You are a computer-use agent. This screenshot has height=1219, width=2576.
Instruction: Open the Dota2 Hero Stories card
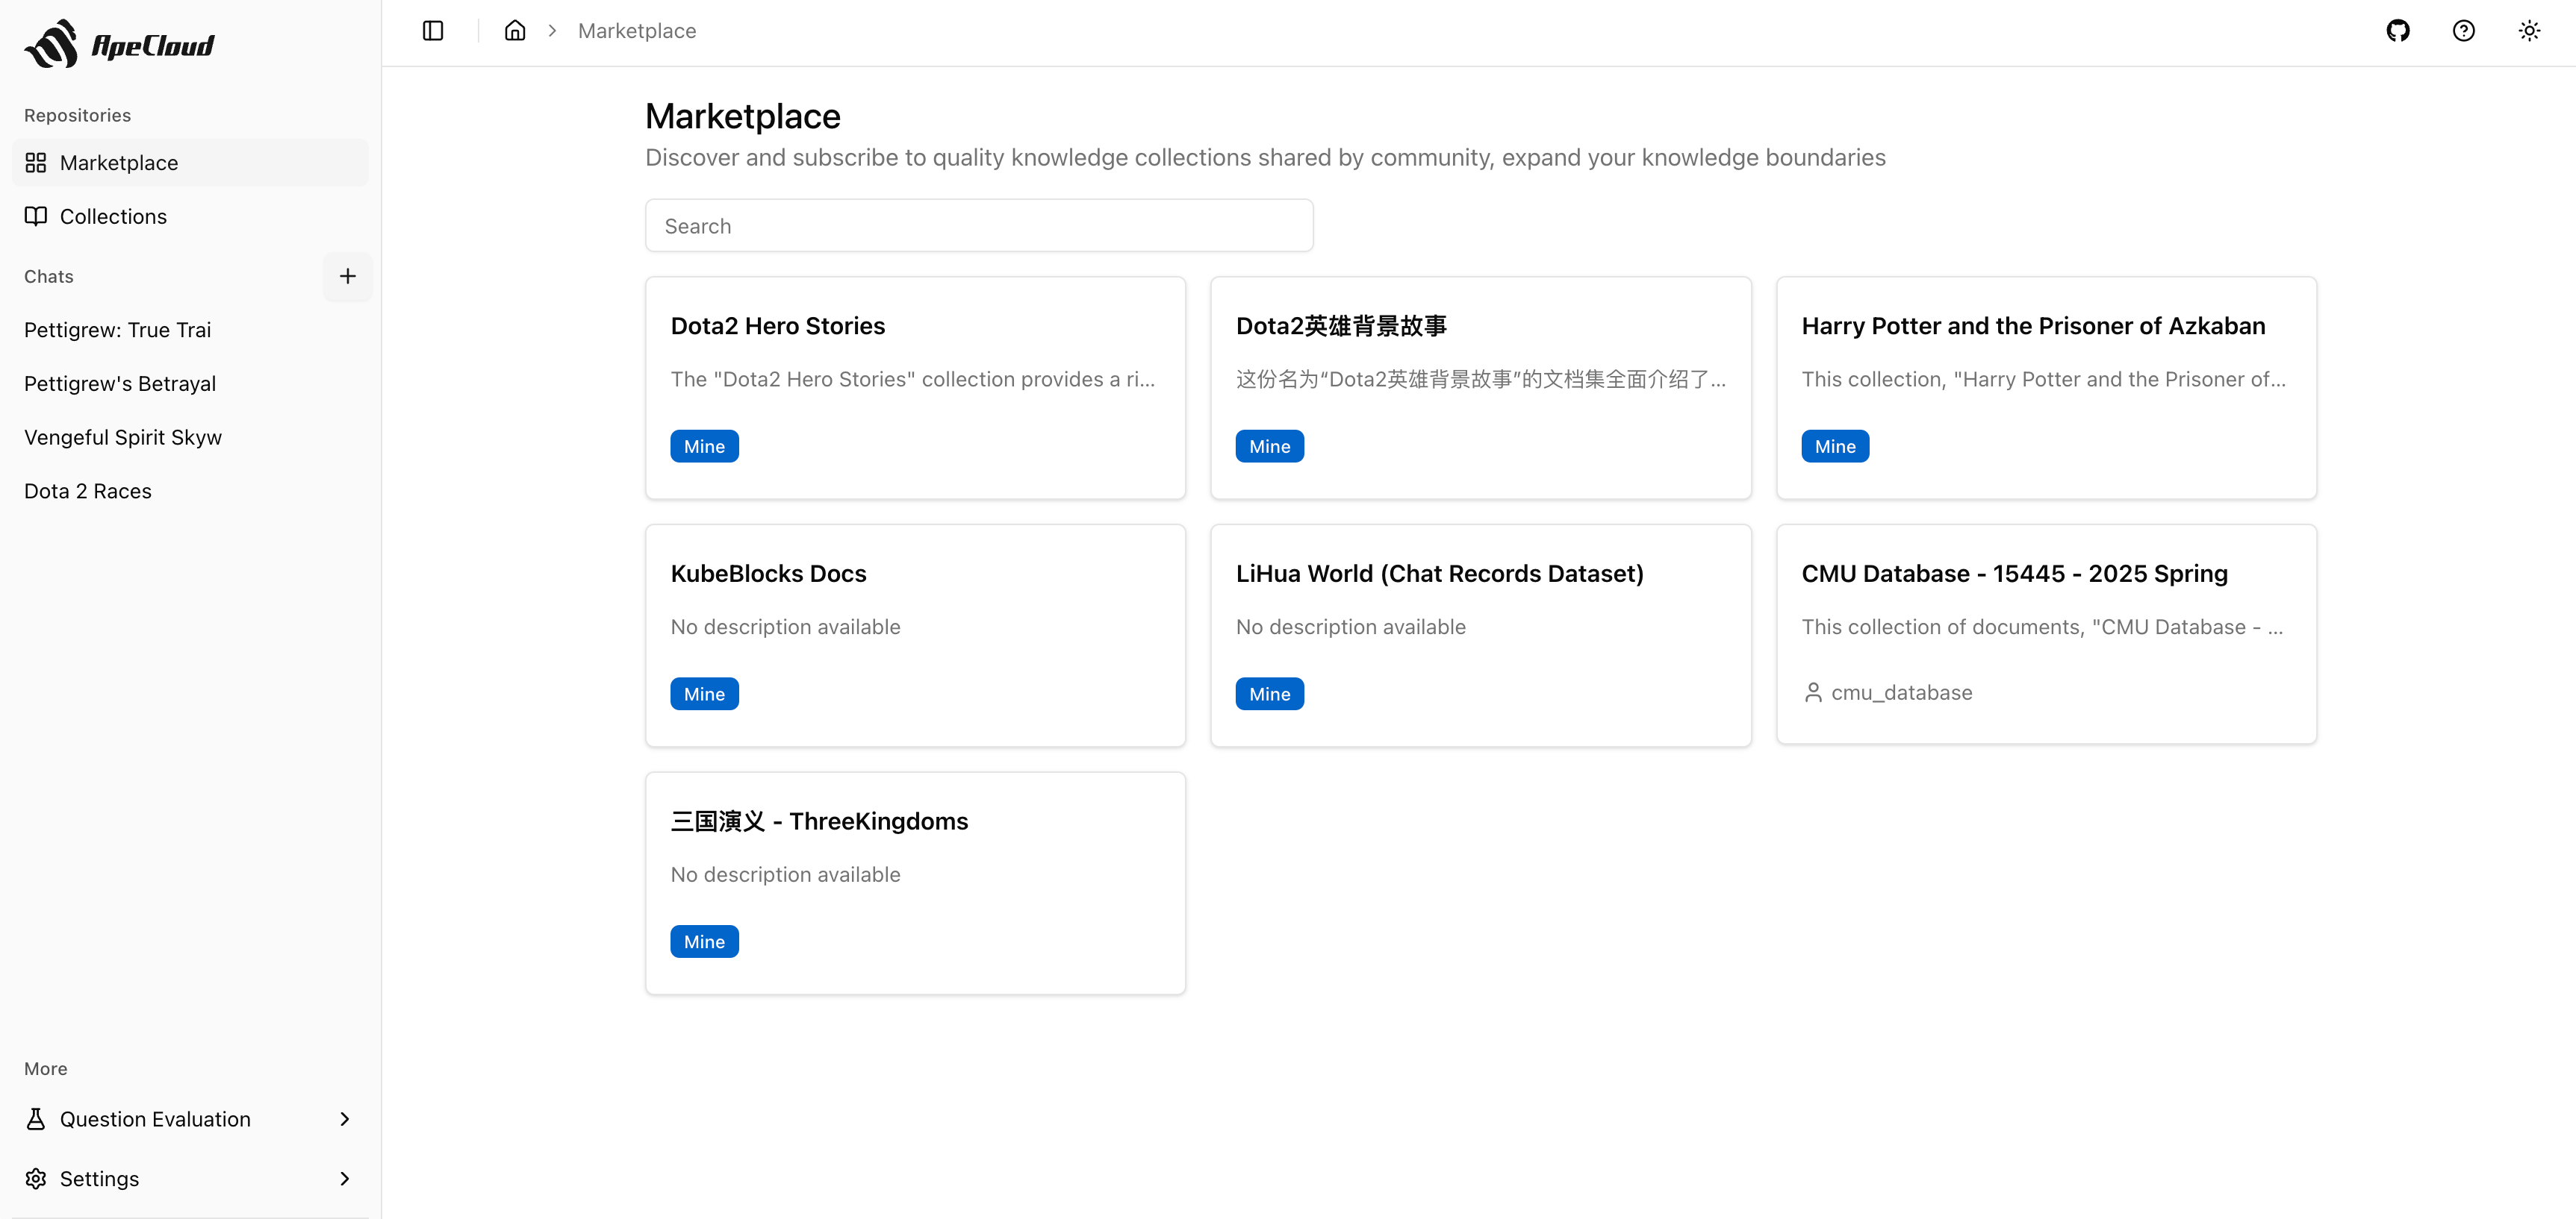(x=915, y=389)
